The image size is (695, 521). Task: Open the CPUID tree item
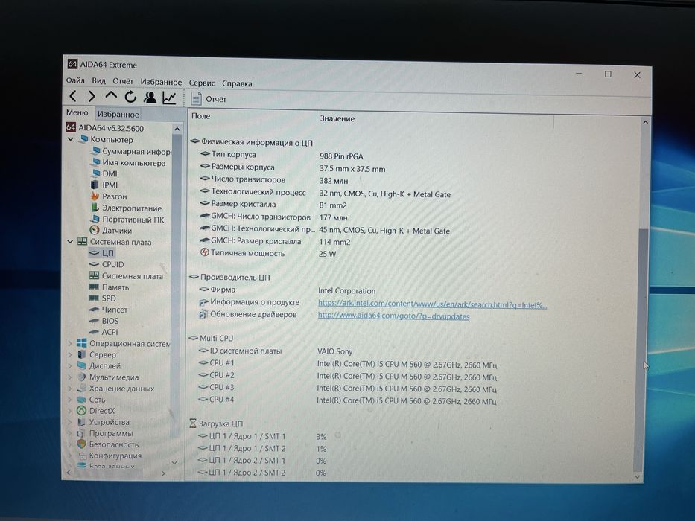click(107, 264)
